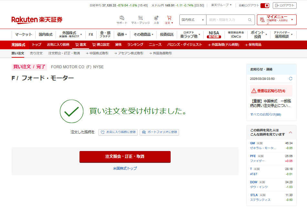Follow the 米国株式トップ link

[125, 168]
